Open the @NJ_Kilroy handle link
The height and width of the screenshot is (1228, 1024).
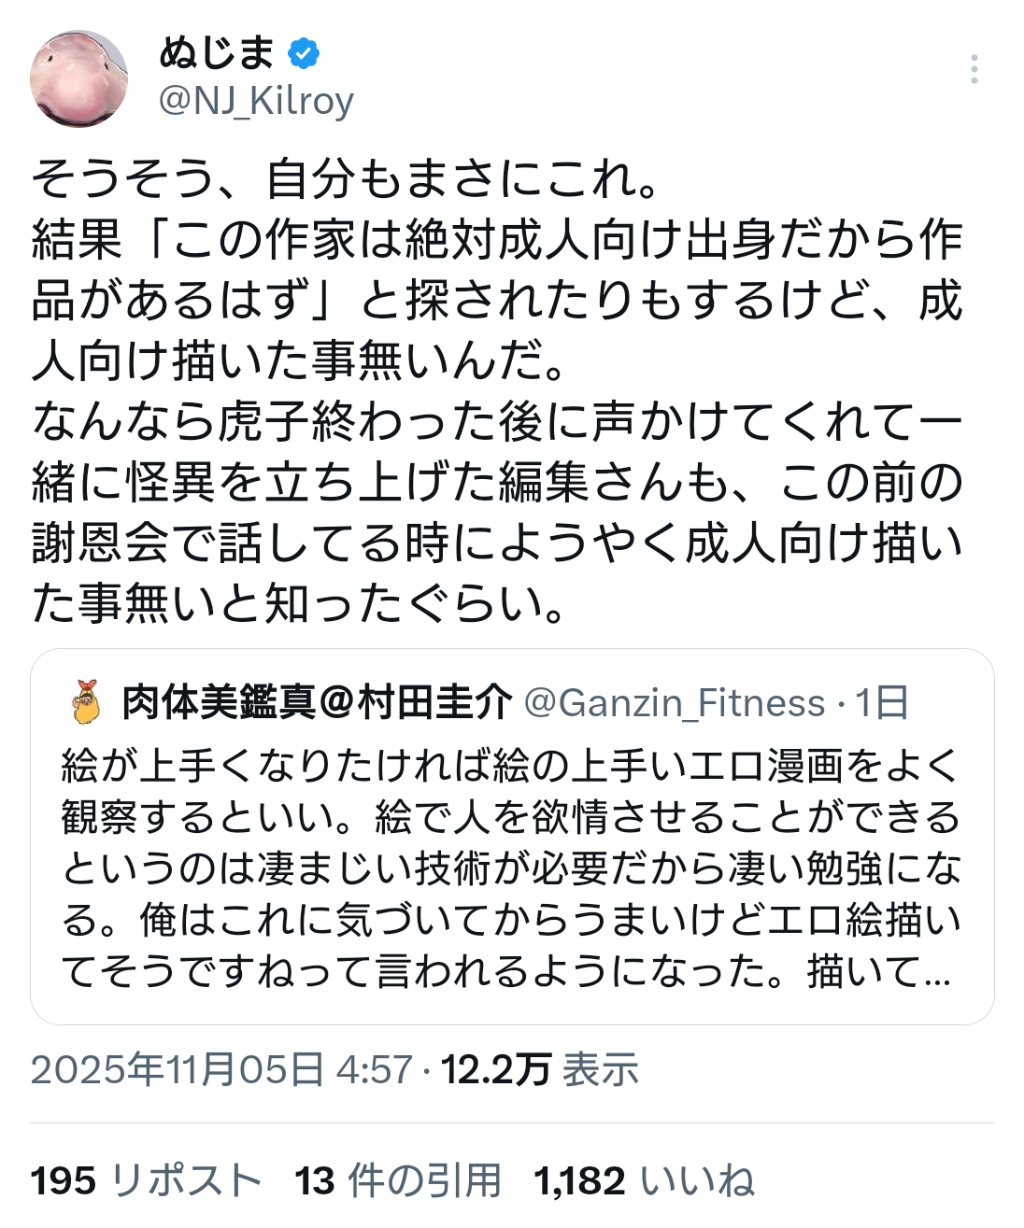256,100
